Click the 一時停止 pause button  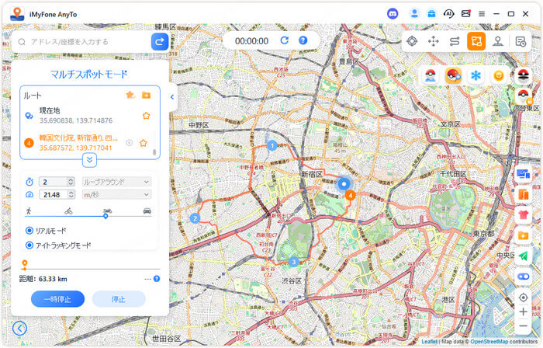(57, 299)
